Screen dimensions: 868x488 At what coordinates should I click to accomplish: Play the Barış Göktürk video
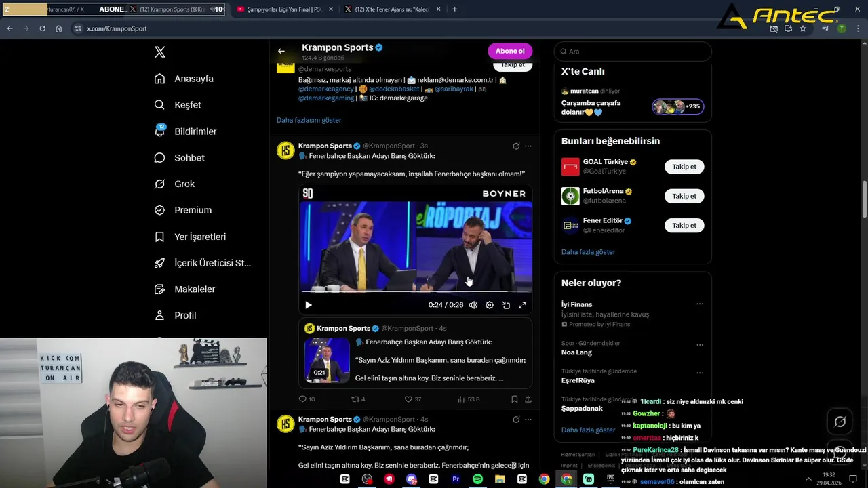[x=308, y=305]
